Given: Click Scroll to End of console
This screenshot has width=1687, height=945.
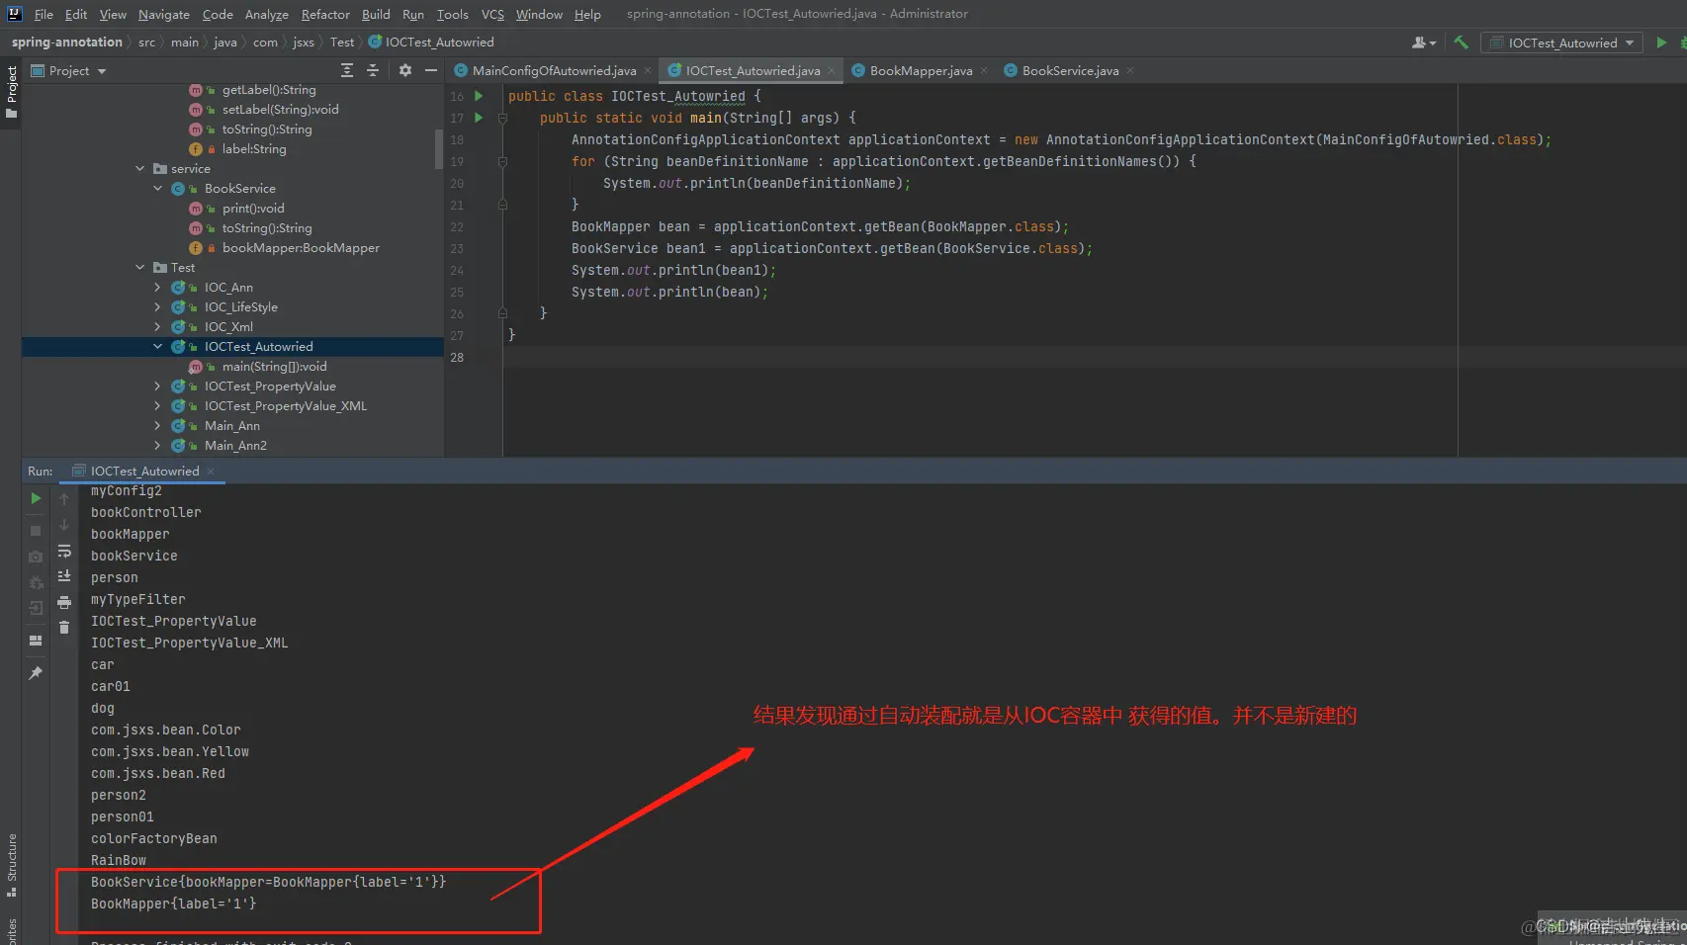Looking at the screenshot, I should (x=64, y=575).
